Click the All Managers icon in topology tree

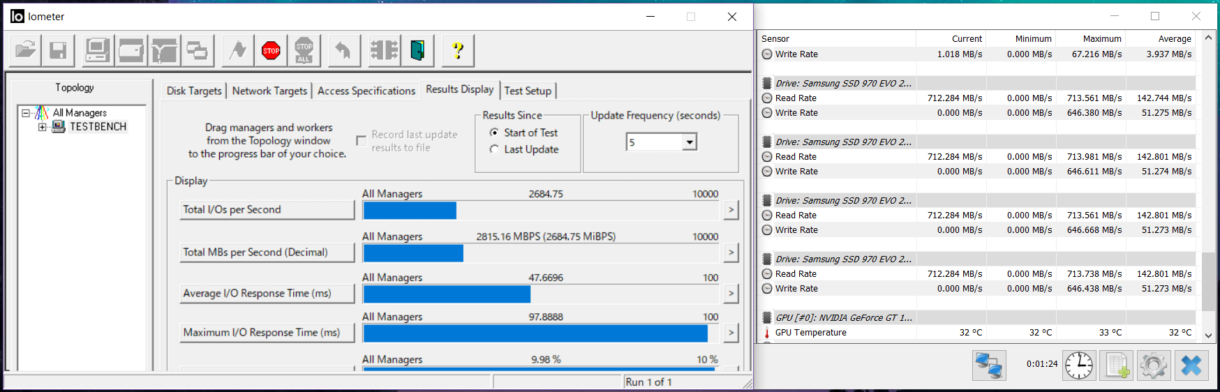click(42, 112)
